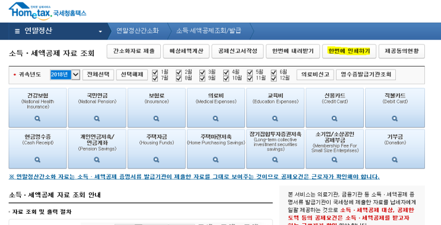441x225 pixels.
Task: Click the 소득·세액공제 자료 조회 안내 heading
Action: click(x=55, y=195)
